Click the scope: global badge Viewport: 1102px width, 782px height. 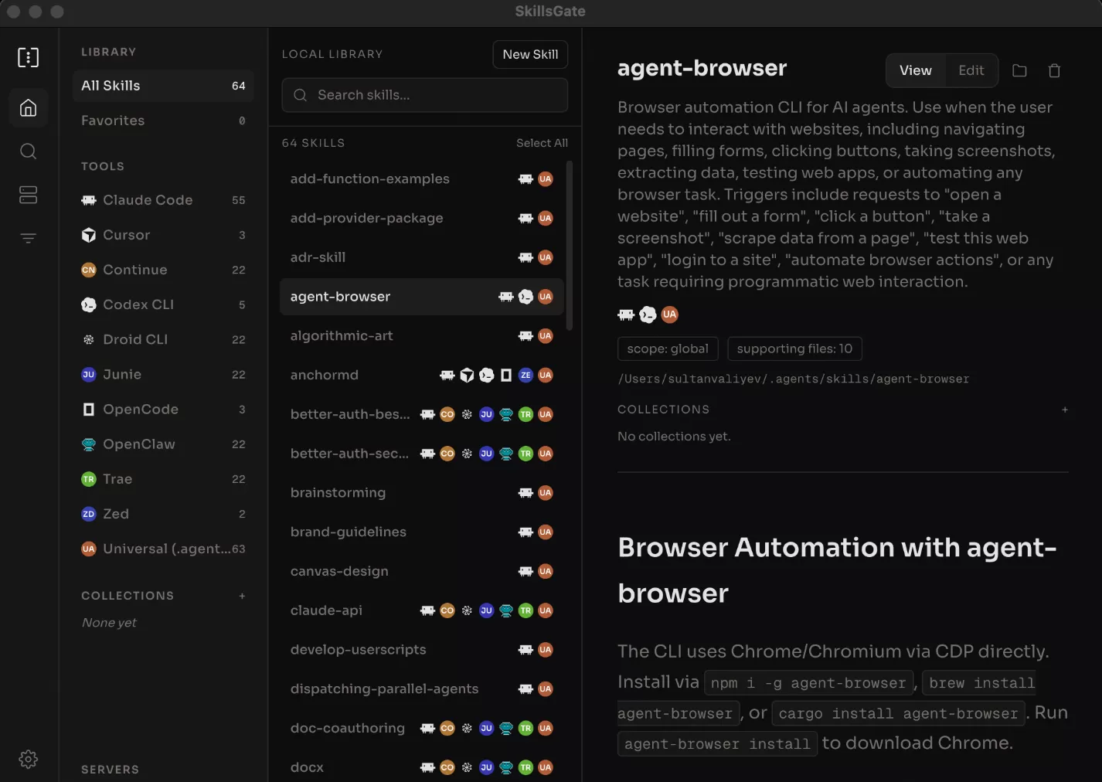[x=668, y=348]
